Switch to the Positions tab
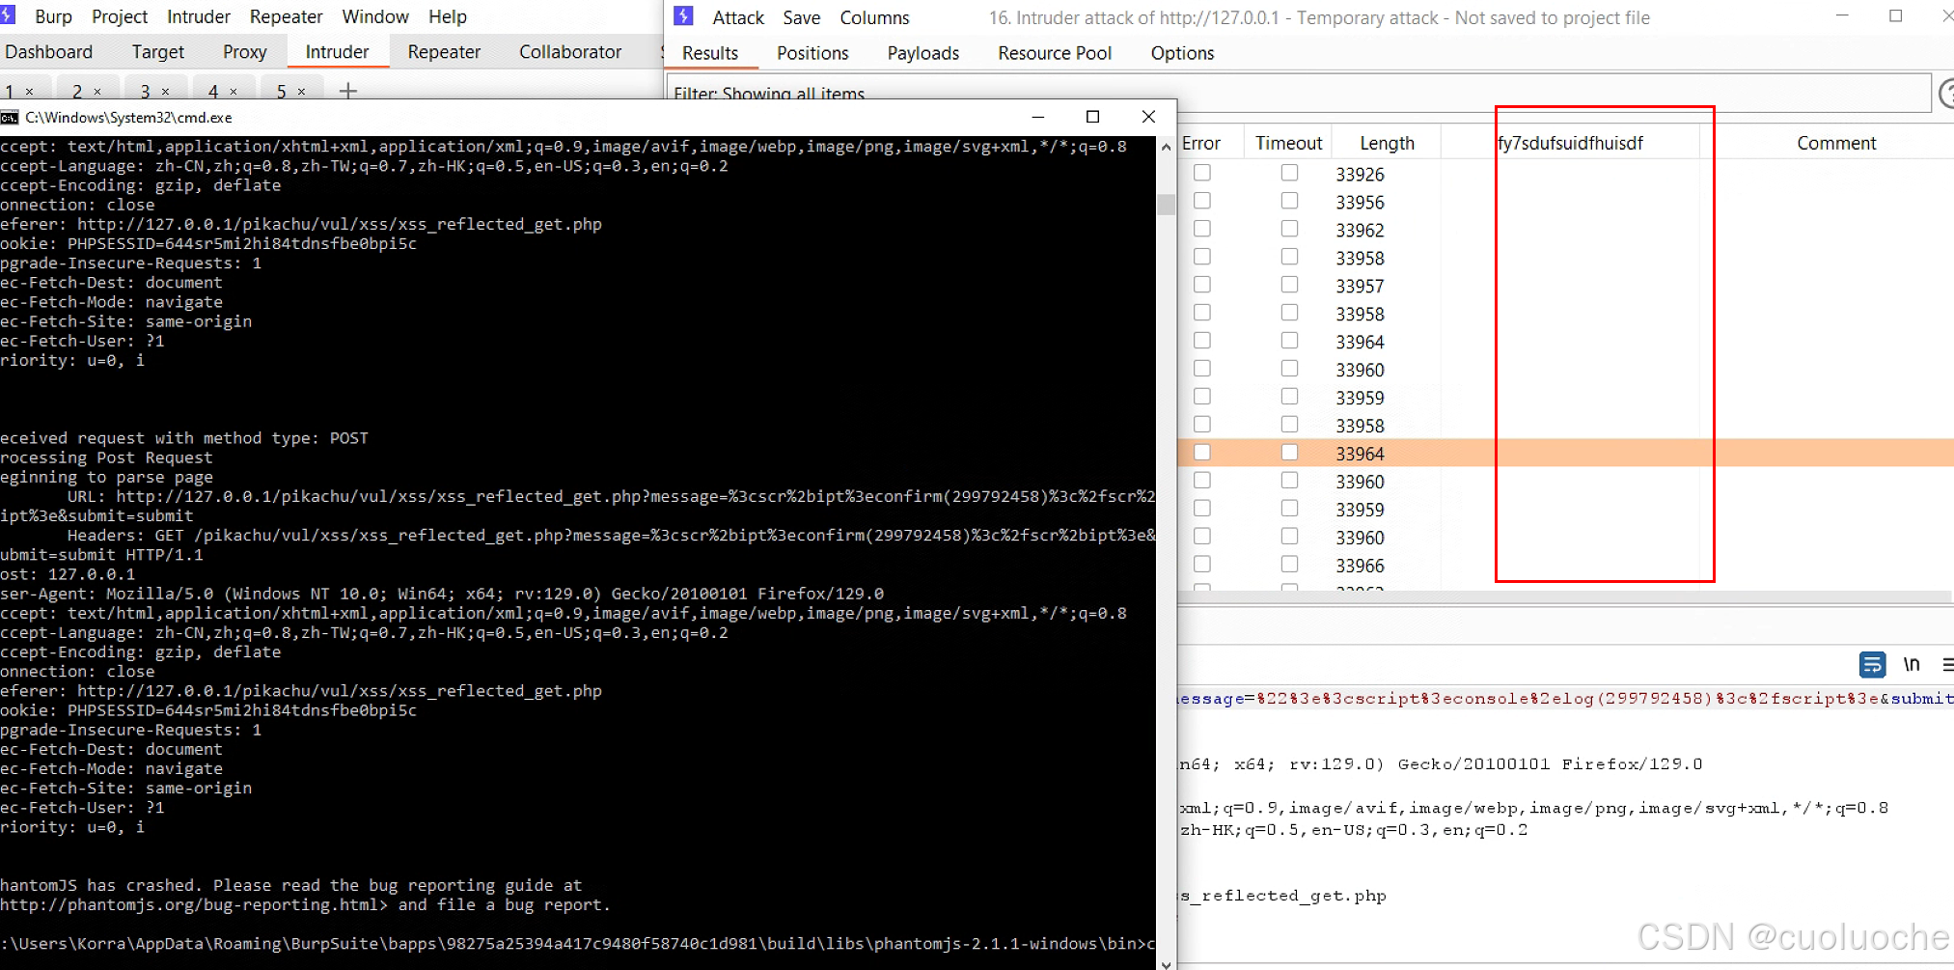This screenshot has height=970, width=1954. (x=812, y=53)
